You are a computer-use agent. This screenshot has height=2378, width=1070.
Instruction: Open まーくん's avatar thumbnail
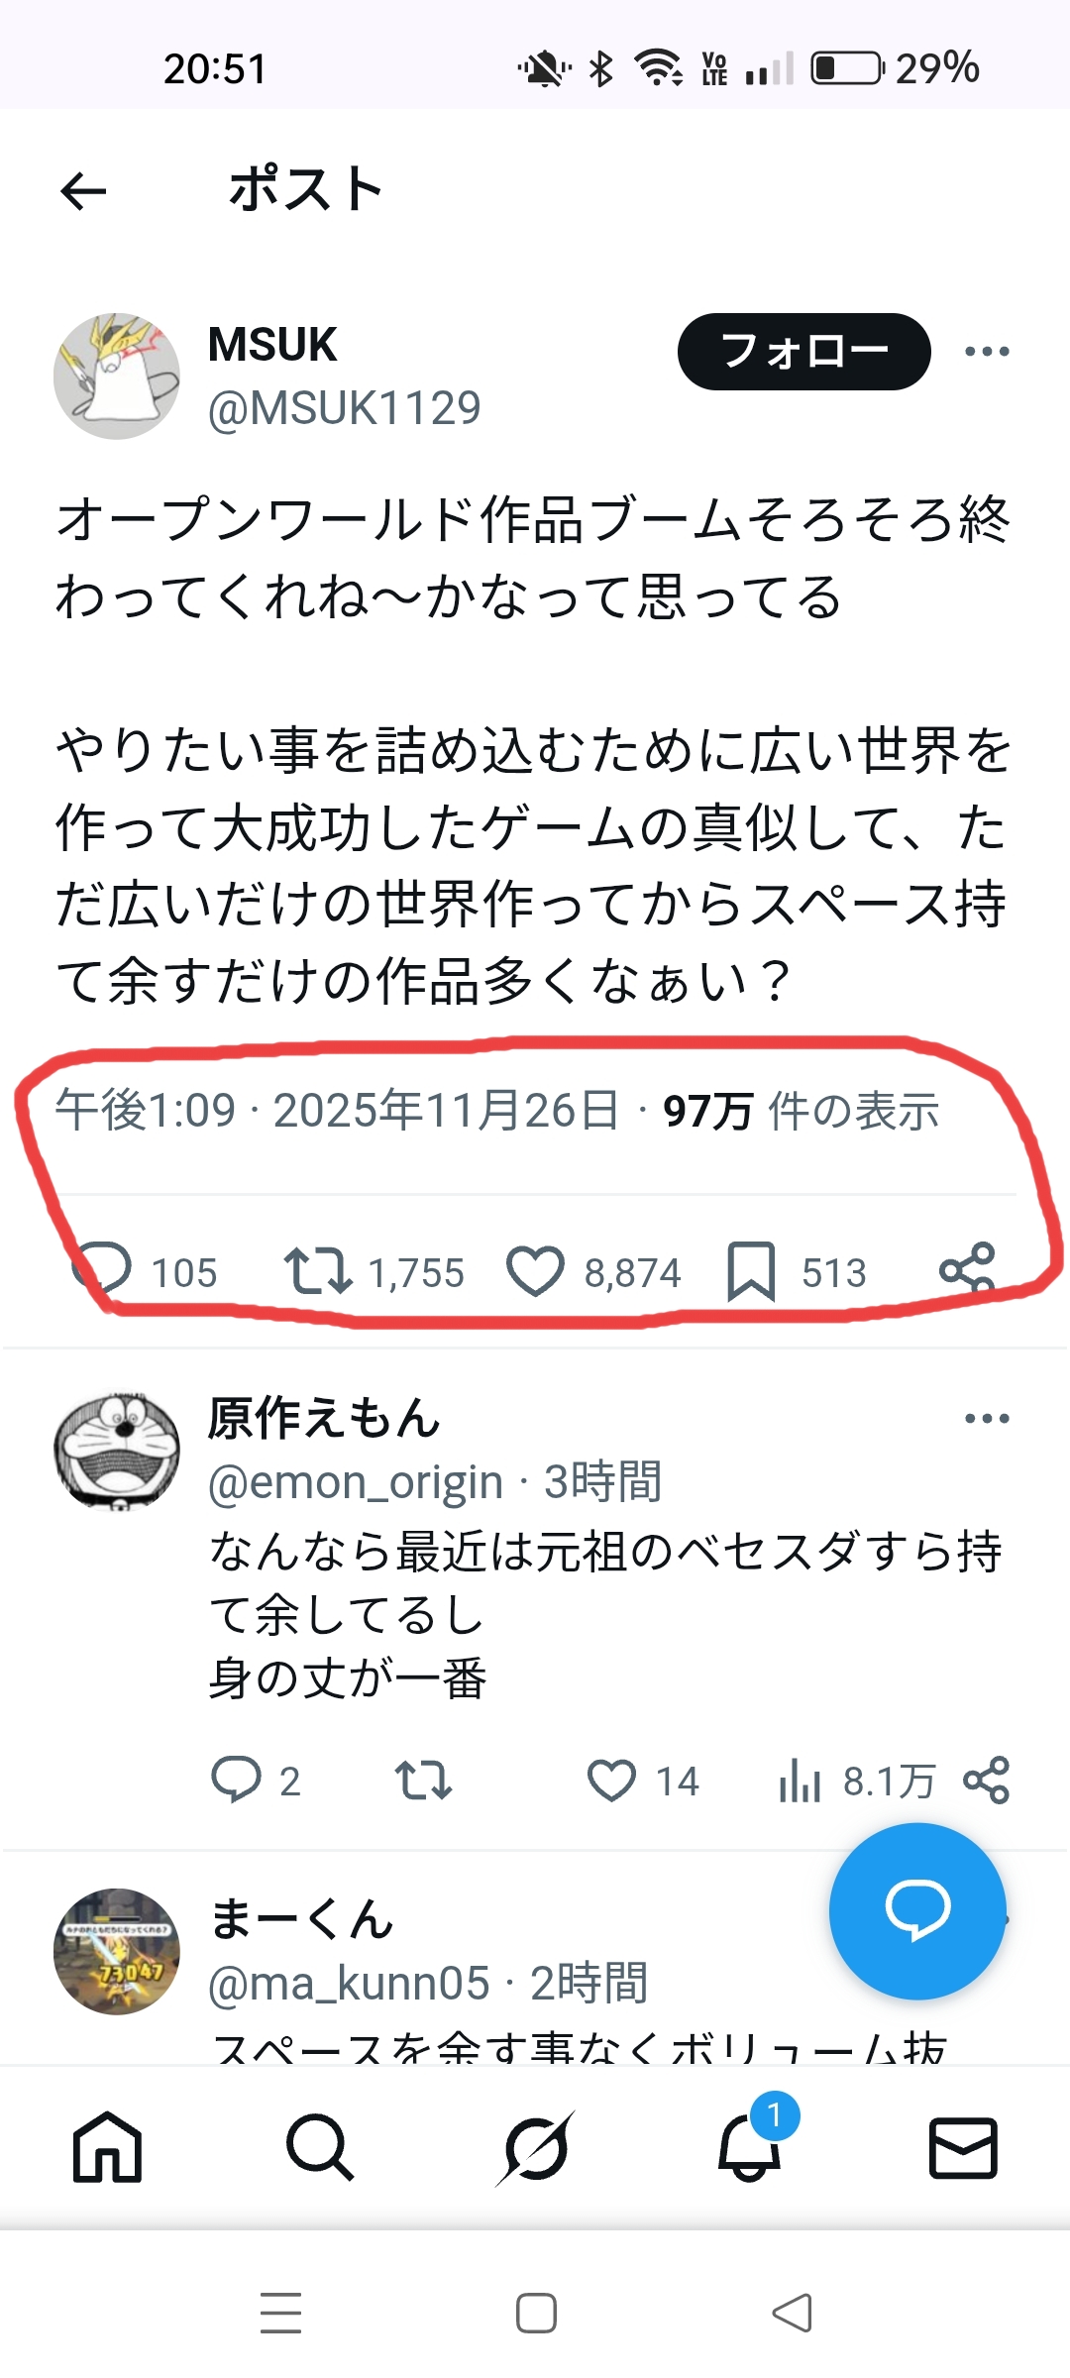117,1951
